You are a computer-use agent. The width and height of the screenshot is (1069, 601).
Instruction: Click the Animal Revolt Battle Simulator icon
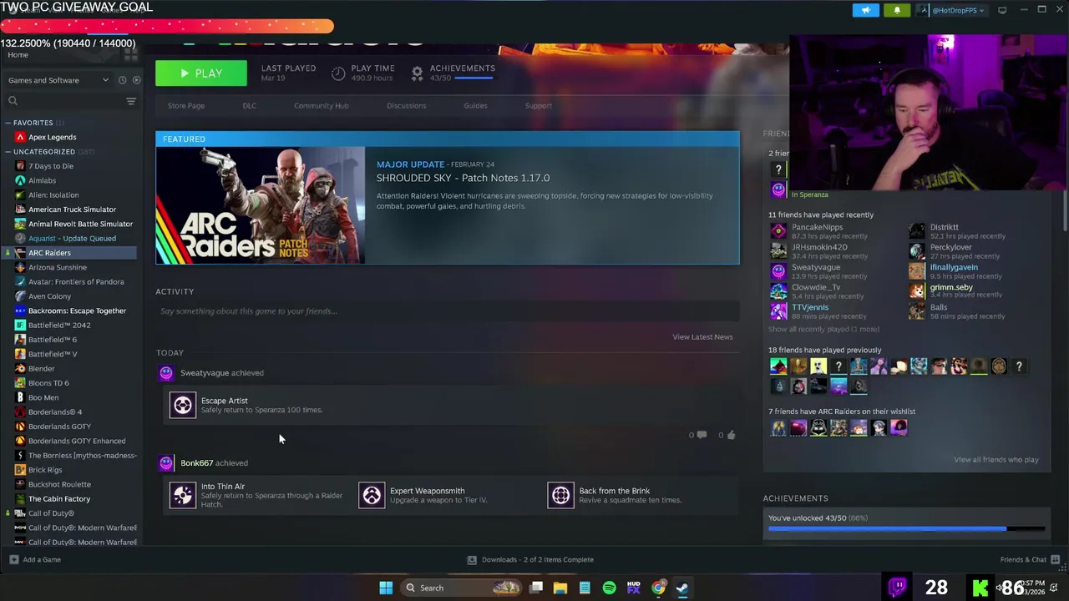20,224
